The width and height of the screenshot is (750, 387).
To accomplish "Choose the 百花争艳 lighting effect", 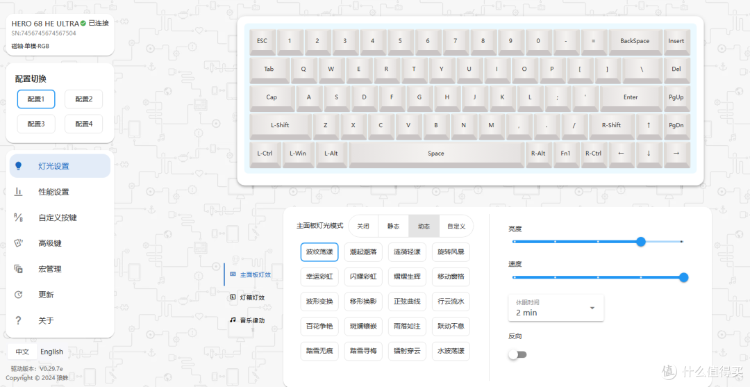I will pyautogui.click(x=319, y=327).
